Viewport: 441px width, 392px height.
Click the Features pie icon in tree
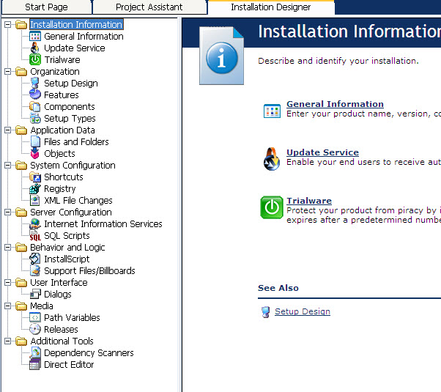(x=35, y=95)
